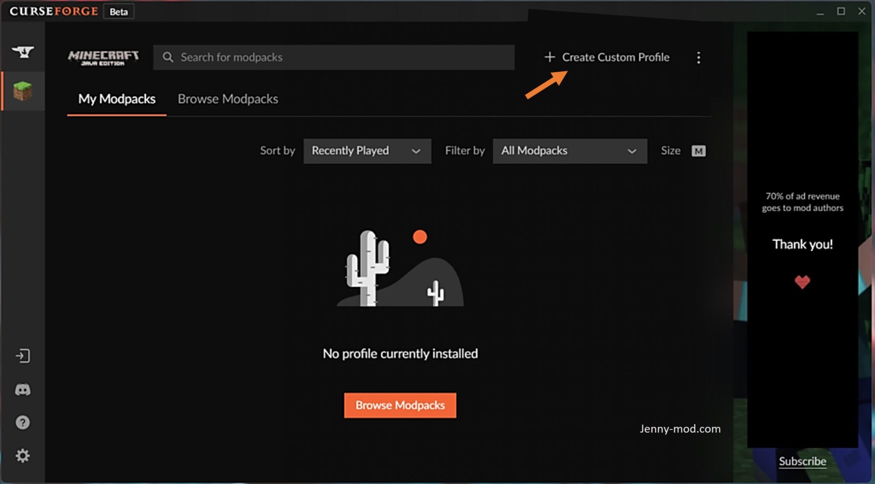Image resolution: width=875 pixels, height=484 pixels.
Task: Click the chevron arrow of Recently Played
Action: pos(416,151)
